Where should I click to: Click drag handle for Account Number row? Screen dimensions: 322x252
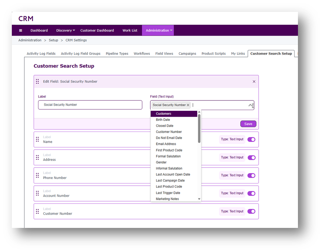[x=37, y=193]
